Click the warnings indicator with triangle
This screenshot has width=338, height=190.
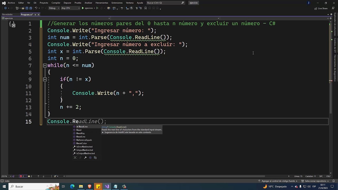(30, 176)
